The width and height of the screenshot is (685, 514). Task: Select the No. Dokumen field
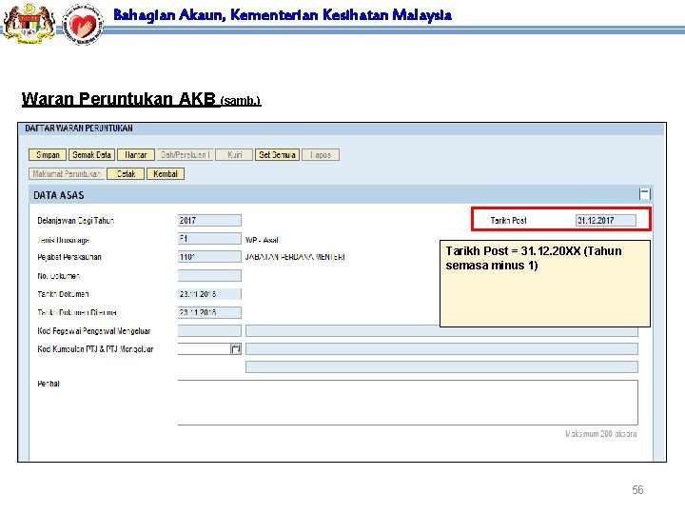209,275
